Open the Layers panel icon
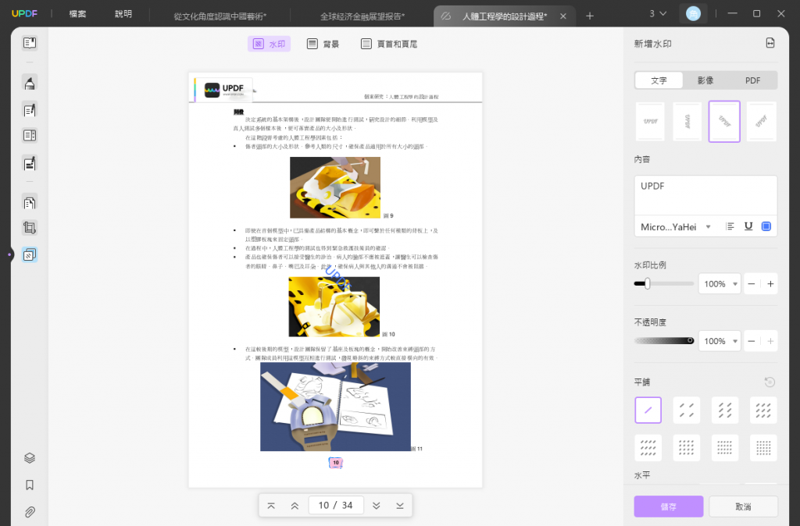Screen dimensions: 800x526 [x=30, y=457]
